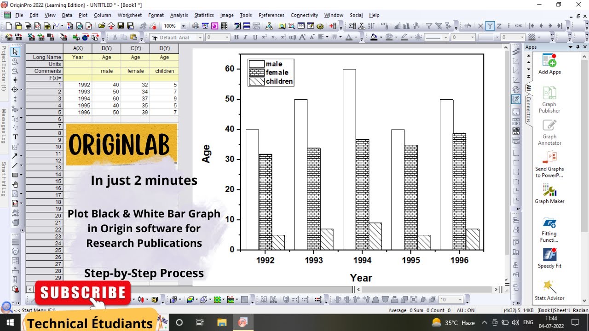Click the Move to First arrow icon

coord(532,26)
